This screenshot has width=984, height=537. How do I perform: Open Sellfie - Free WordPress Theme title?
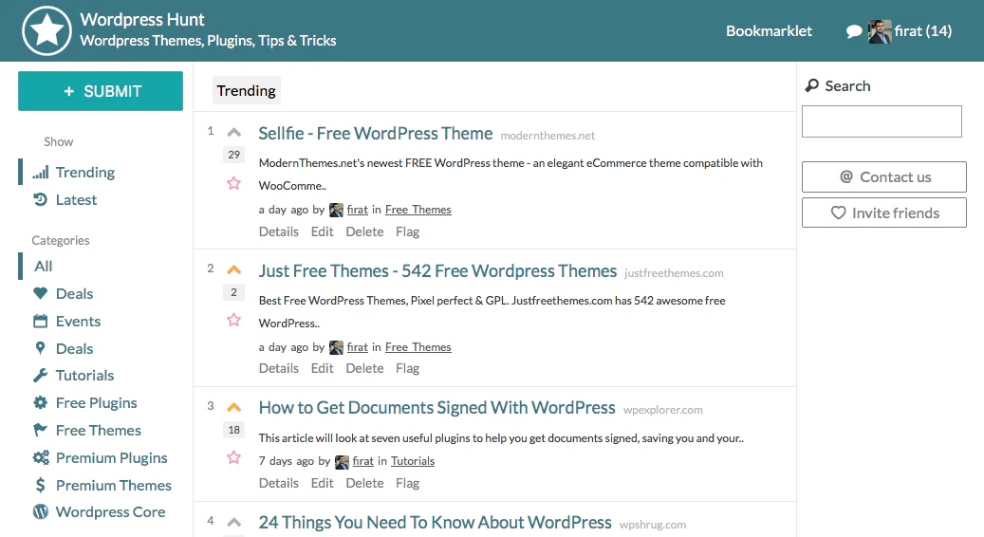point(375,134)
